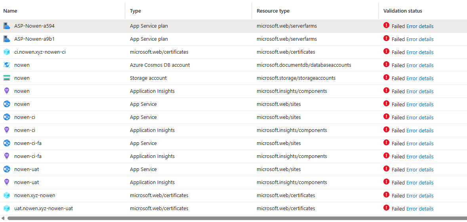Image resolution: width=467 pixels, height=222 pixels.
Task: Click the uat.nowen.xyz-nowen-uat certificate cube icon
Action: [7, 208]
